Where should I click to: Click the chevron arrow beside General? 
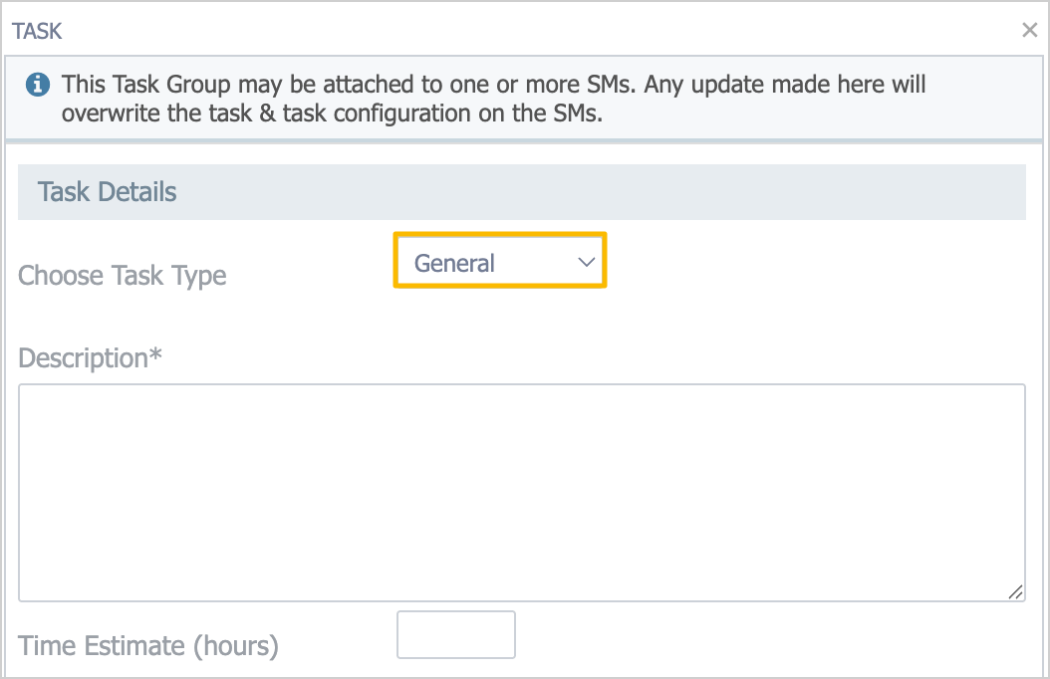[x=586, y=263]
